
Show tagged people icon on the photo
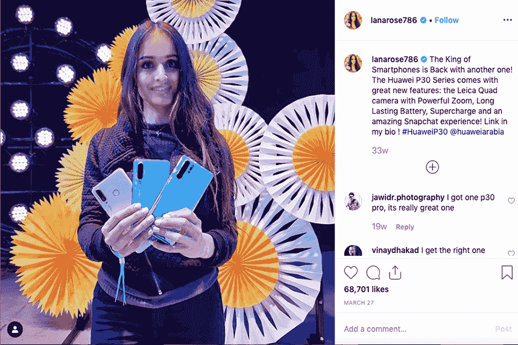point(15,329)
